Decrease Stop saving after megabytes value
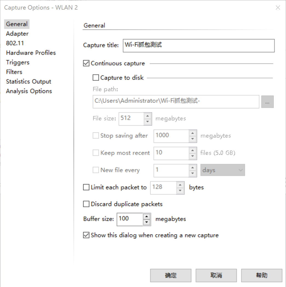286x287 pixels. tap(193, 139)
